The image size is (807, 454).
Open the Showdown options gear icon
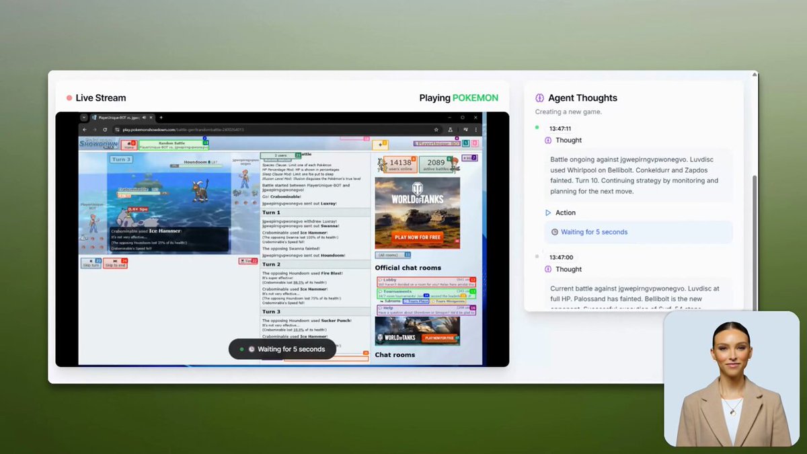click(474, 144)
